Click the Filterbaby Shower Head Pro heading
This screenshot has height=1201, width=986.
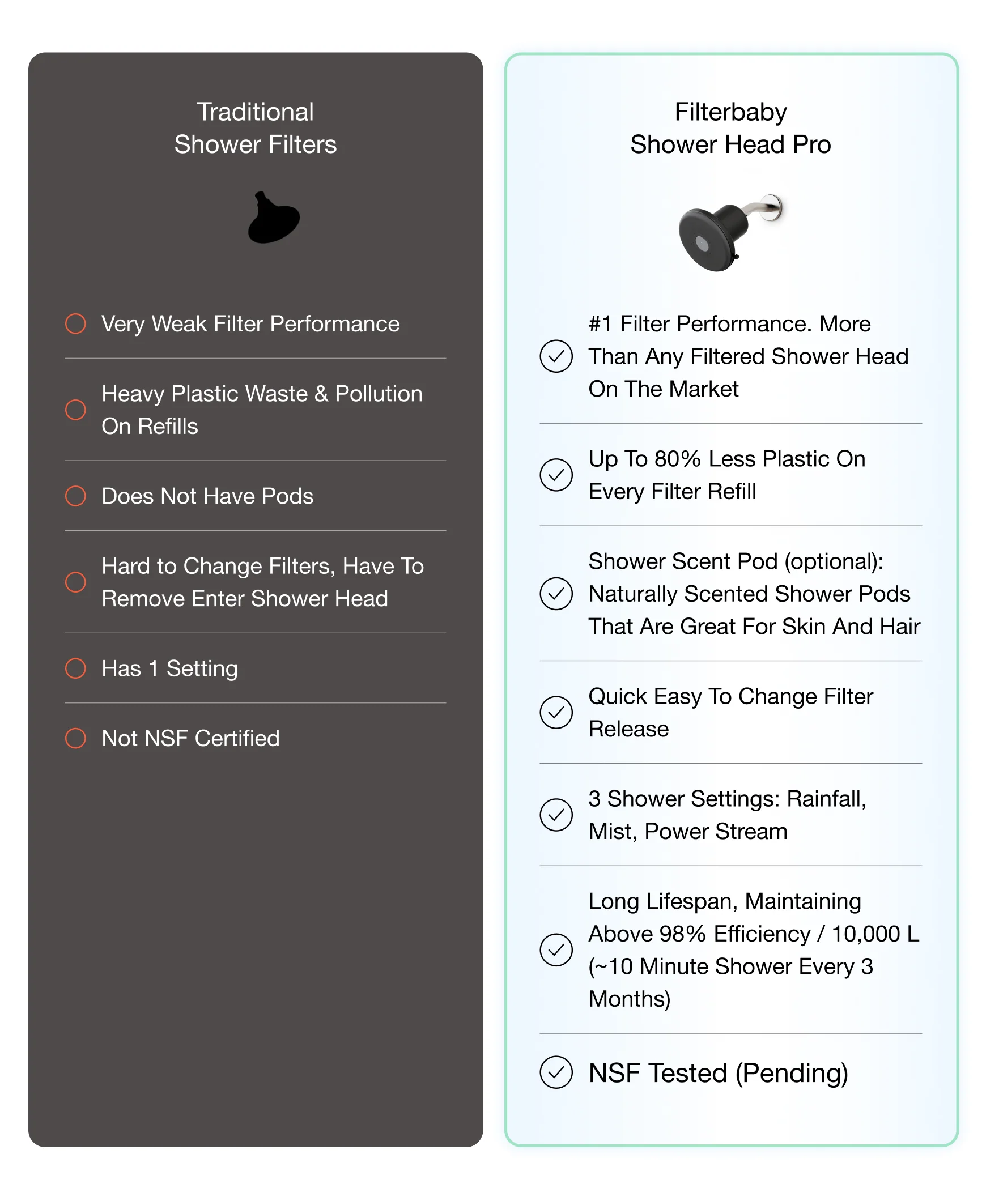point(730,128)
